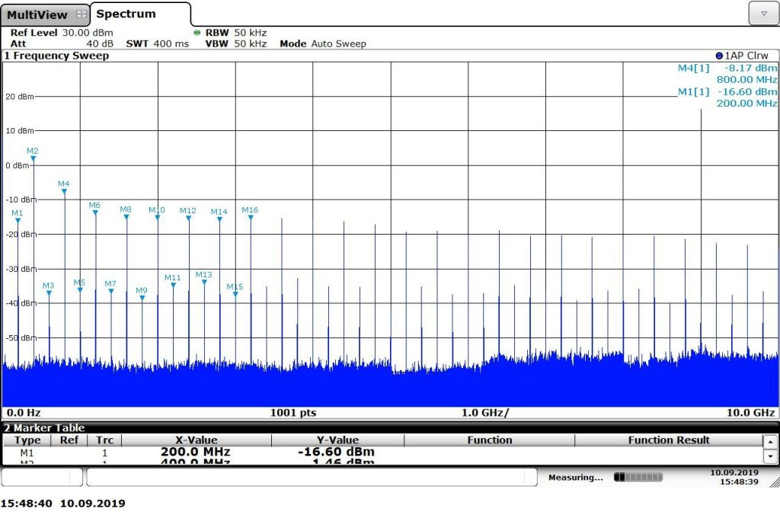Click the 1.0 GHz/ span-per-division label
The image size is (780, 518).
(x=485, y=413)
